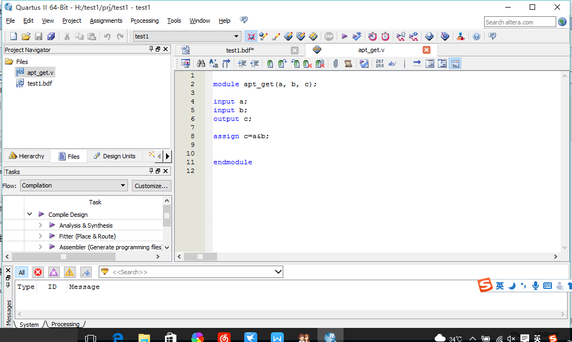The height and width of the screenshot is (342, 572).
Task: Open the test1 project dropdown
Action: (236, 36)
